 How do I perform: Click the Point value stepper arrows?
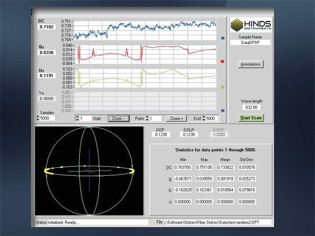pyautogui.click(x=147, y=119)
